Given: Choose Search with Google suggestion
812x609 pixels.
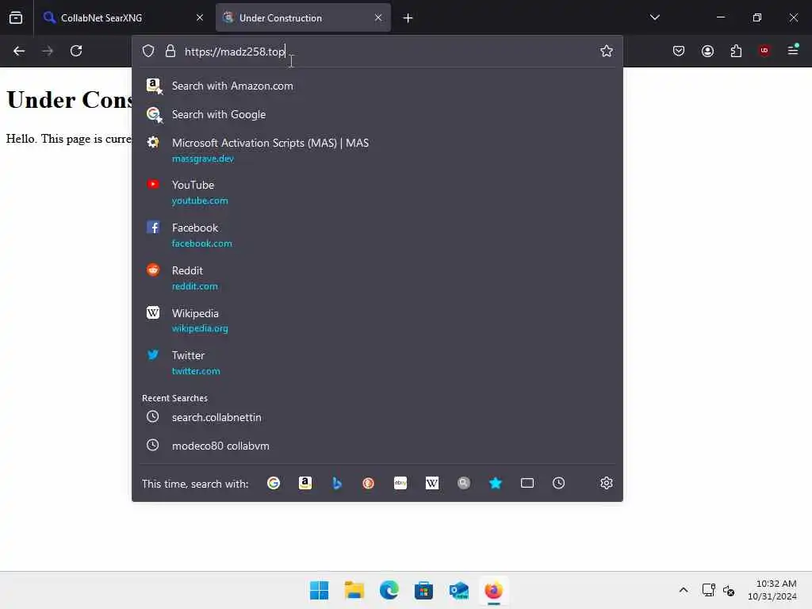Looking at the screenshot, I should pyautogui.click(x=377, y=114).
